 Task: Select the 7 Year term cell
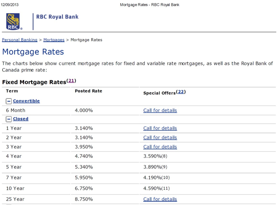14,178
